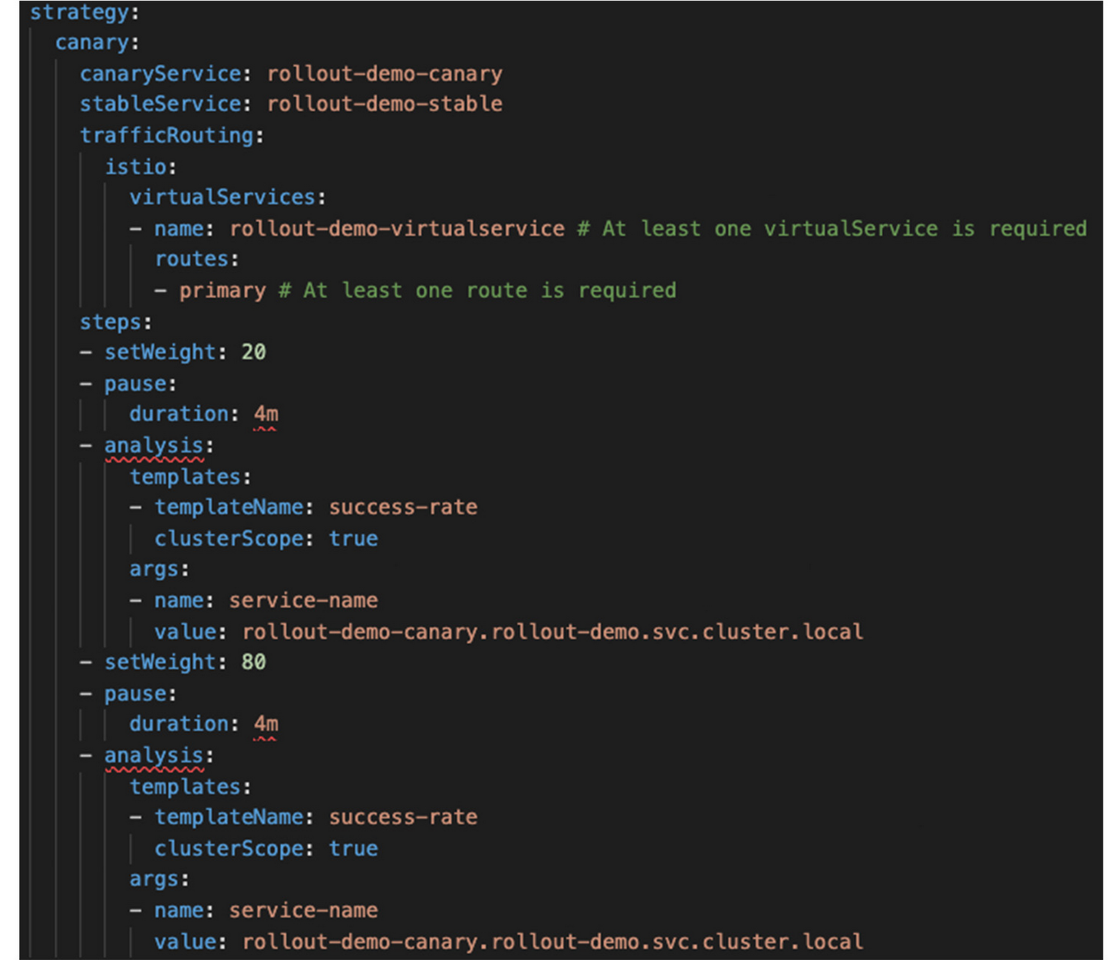The height and width of the screenshot is (960, 1118).
Task: Click the second 'pause' key after setWeight 80
Action: (x=136, y=694)
